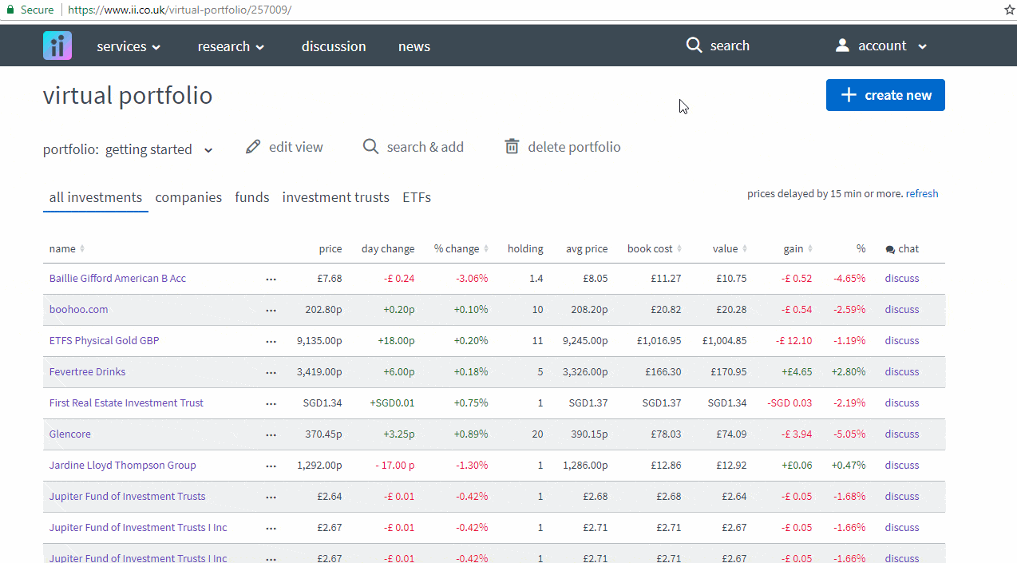The width and height of the screenshot is (1017, 563).
Task: Open the options dots for Fevertree Drinks
Action: 271,372
